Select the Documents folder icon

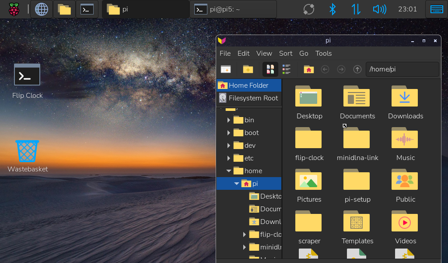357,103
